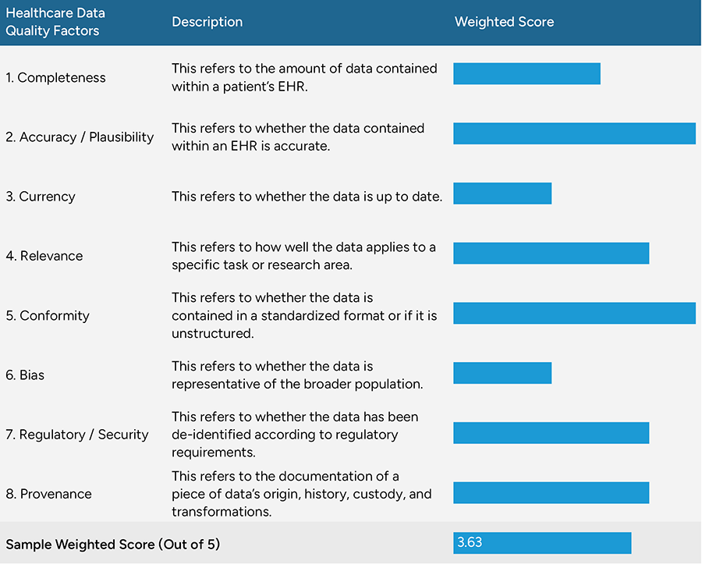Viewport: 702px width, 568px height.
Task: Click the Relevance weighted score bar
Action: coord(551,253)
